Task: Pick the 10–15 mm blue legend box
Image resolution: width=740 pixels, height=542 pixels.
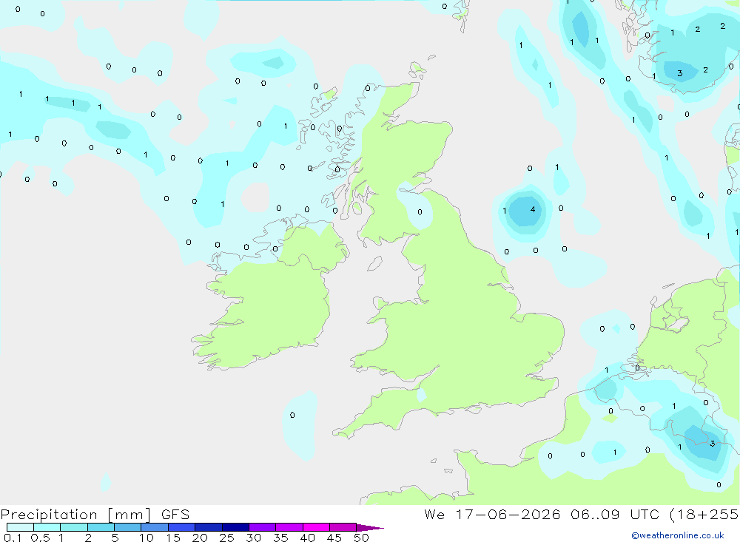Action: (155, 527)
